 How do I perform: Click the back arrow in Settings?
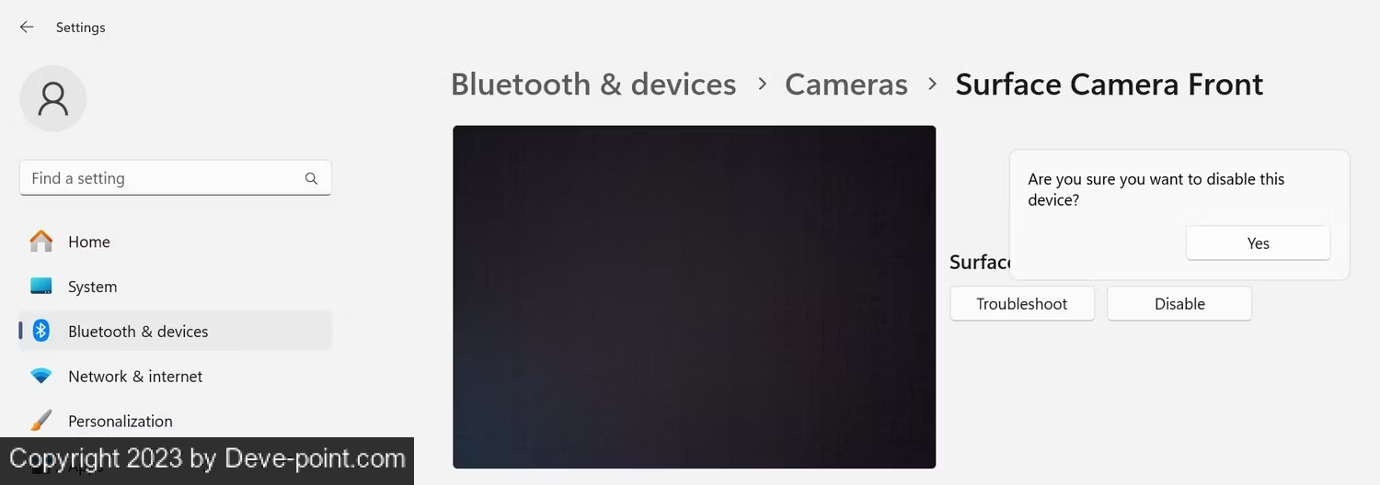pos(27,28)
